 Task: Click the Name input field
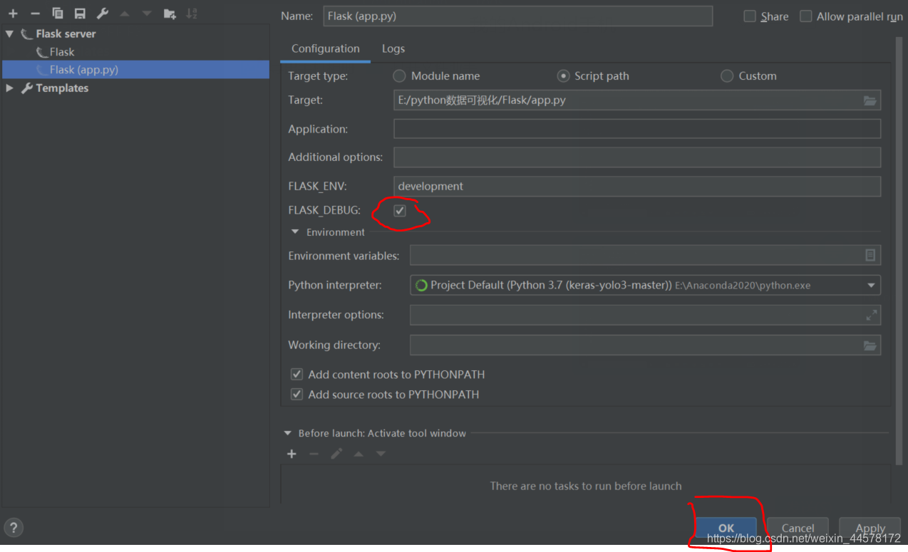(518, 16)
